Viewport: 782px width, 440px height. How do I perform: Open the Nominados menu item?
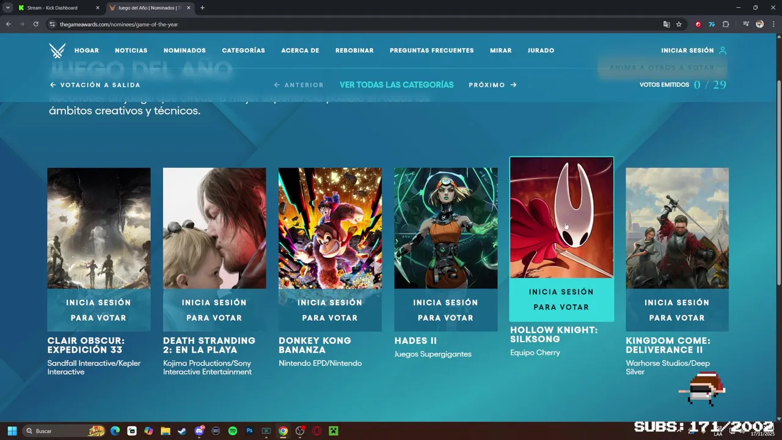point(185,51)
